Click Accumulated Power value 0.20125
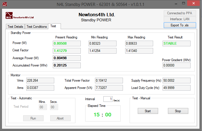Viewport: 202px width, 131px height. pyautogui.click(x=67, y=65)
